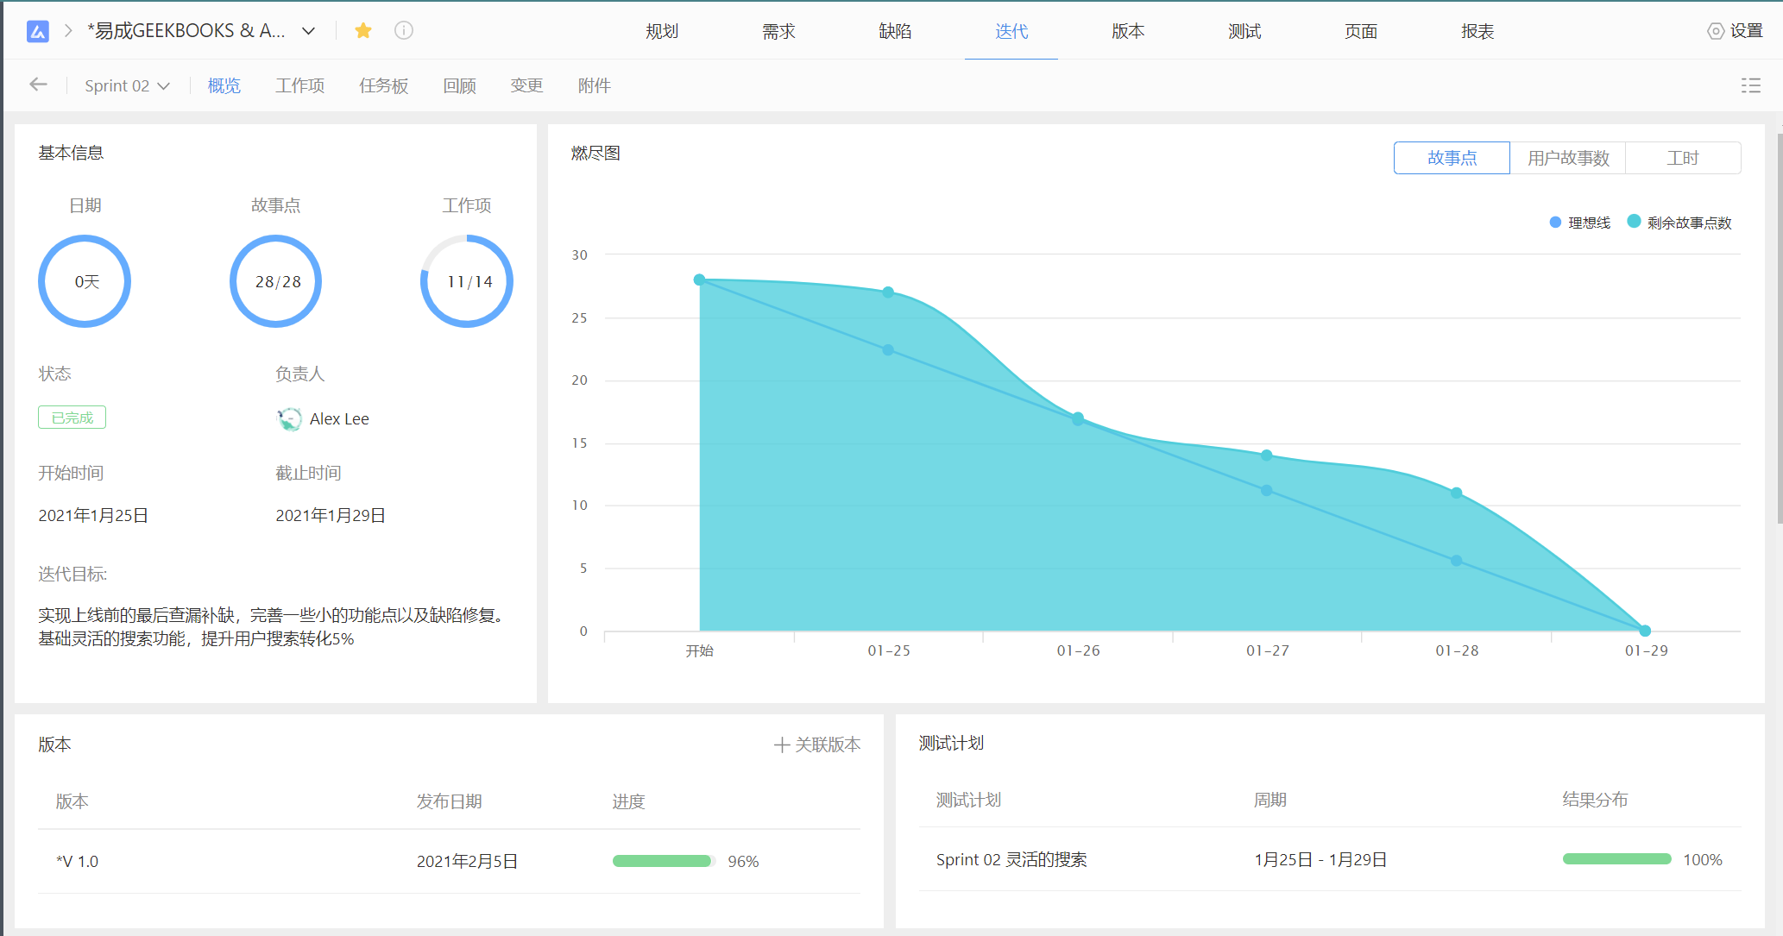Open the project info icon
This screenshot has height=936, width=1783.
404,31
